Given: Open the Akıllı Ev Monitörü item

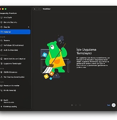Looking at the screenshot, I should pyautogui.click(x=15, y=50).
